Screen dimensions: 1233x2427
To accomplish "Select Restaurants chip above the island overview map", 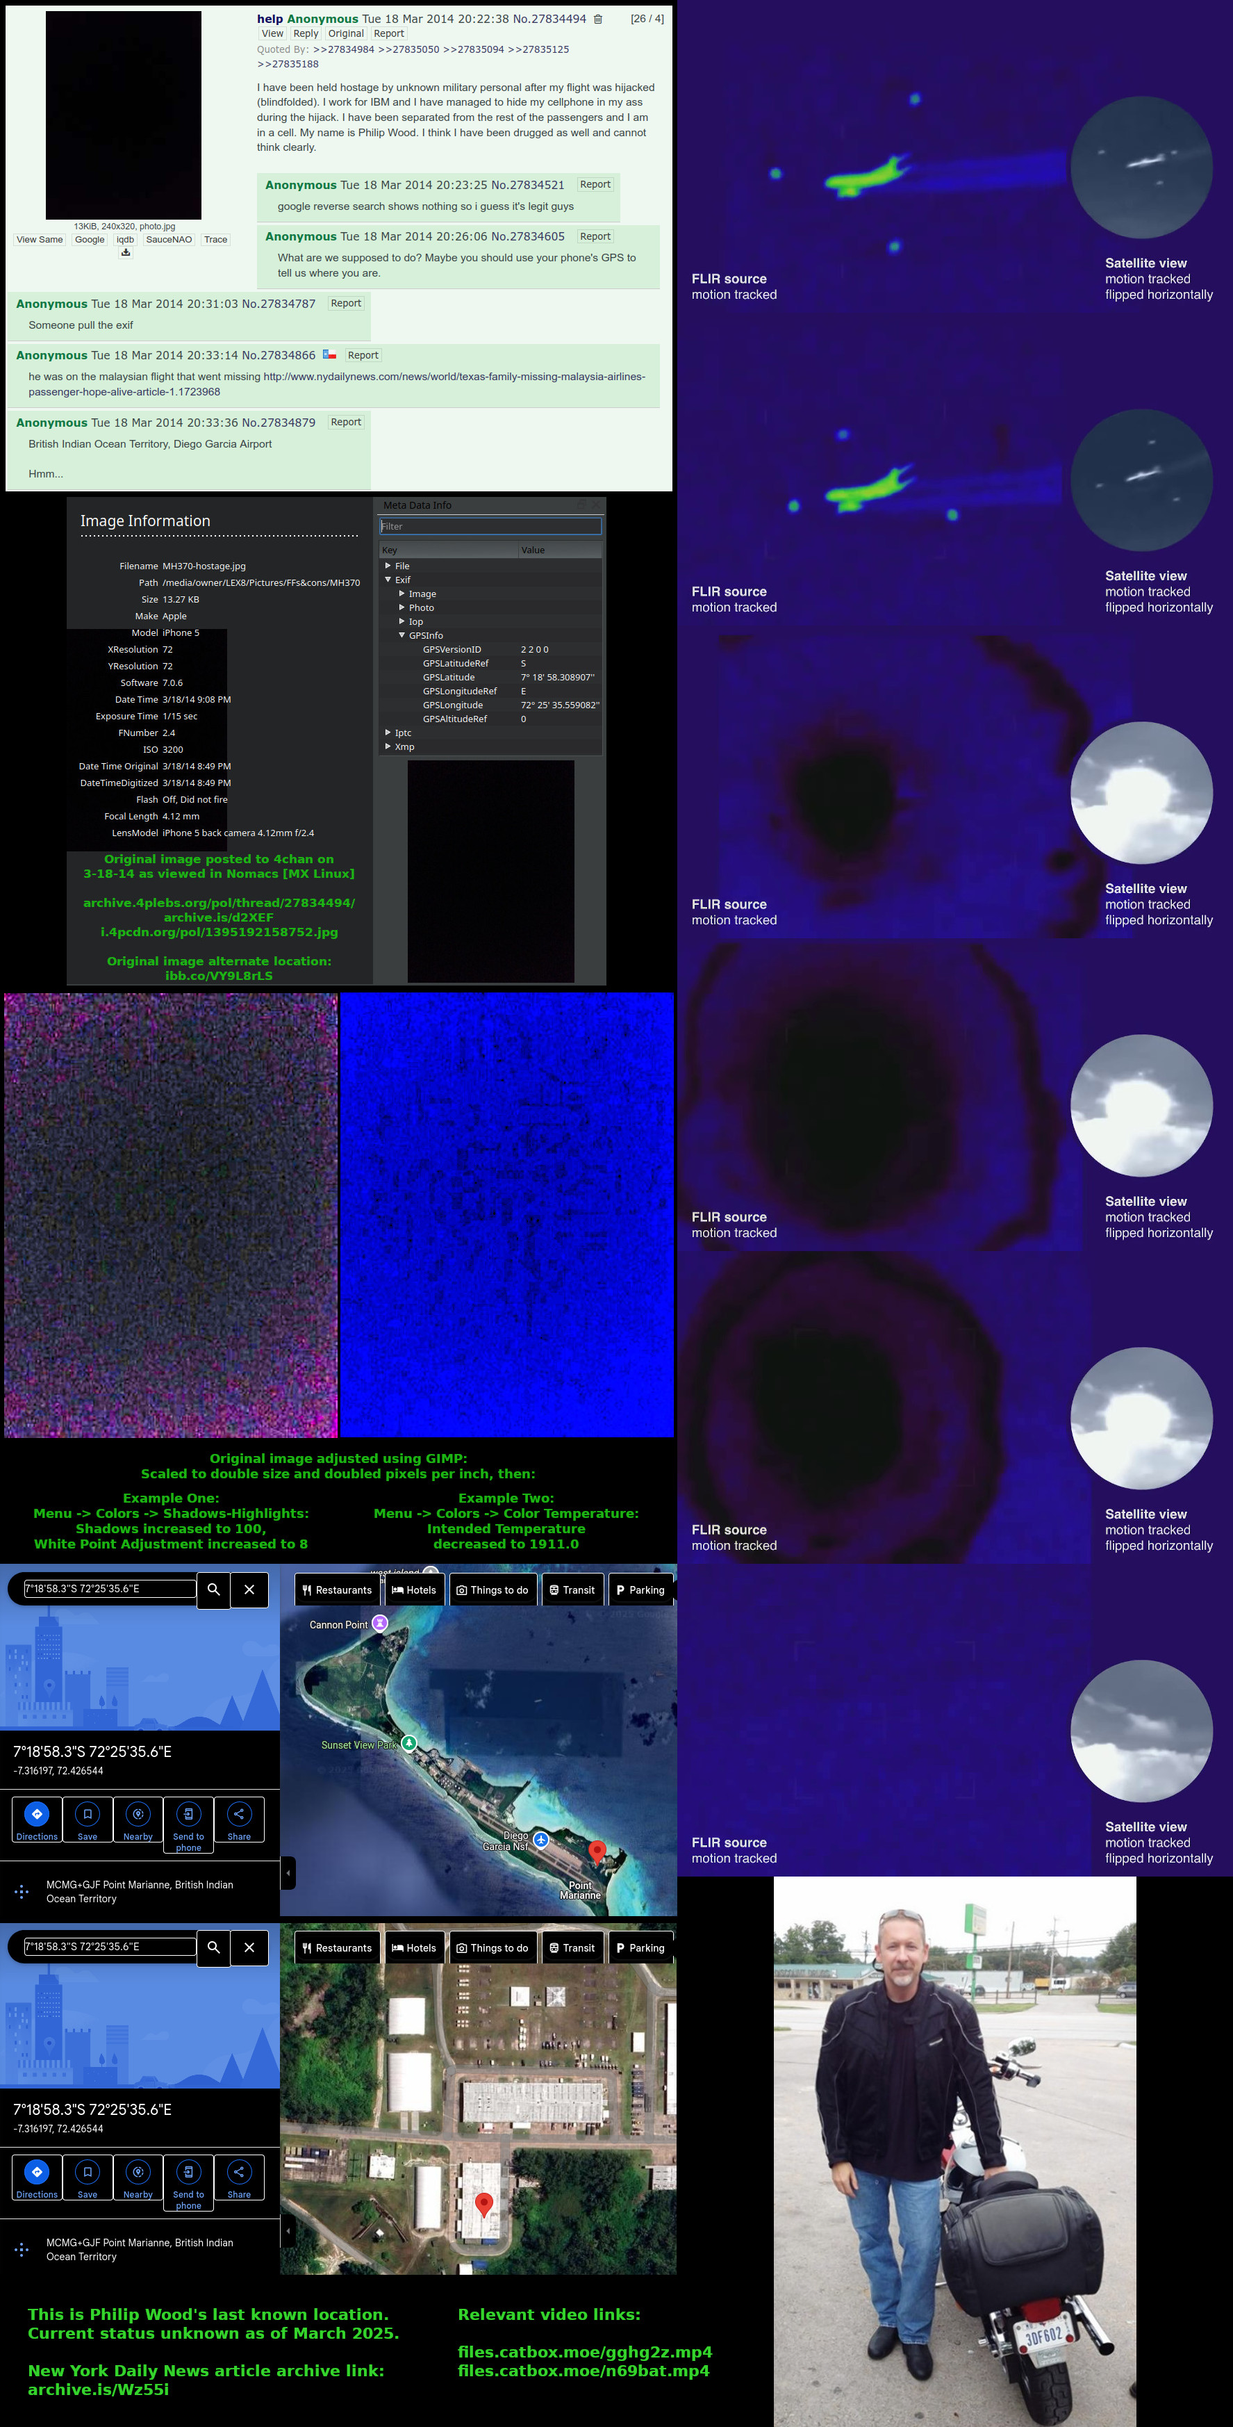I will pyautogui.click(x=337, y=1590).
